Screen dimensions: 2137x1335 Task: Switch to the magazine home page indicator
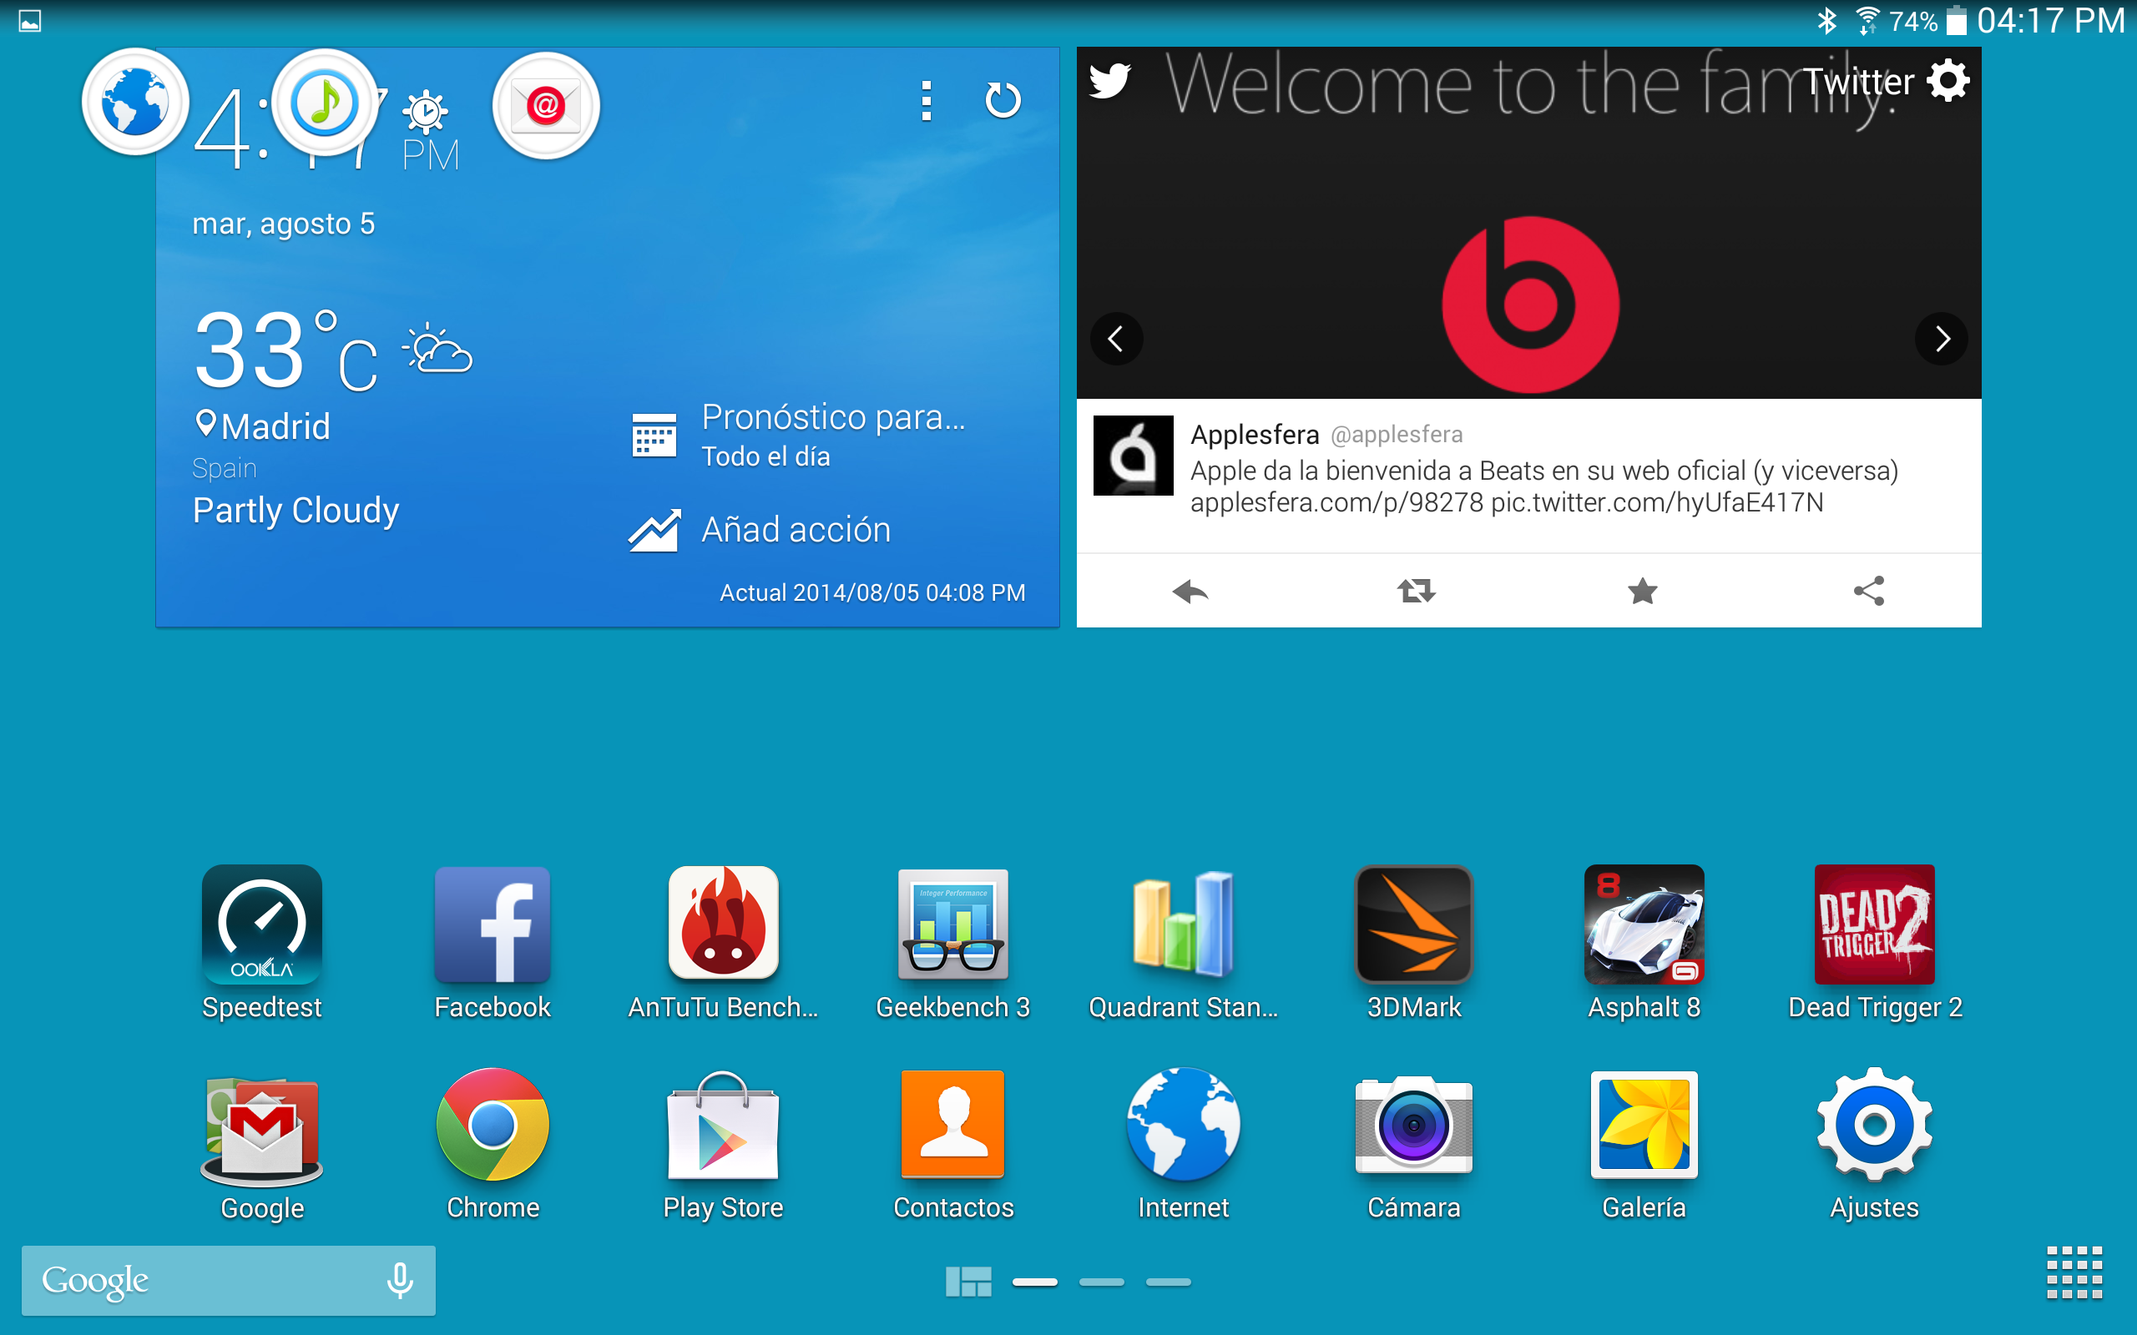tap(967, 1281)
